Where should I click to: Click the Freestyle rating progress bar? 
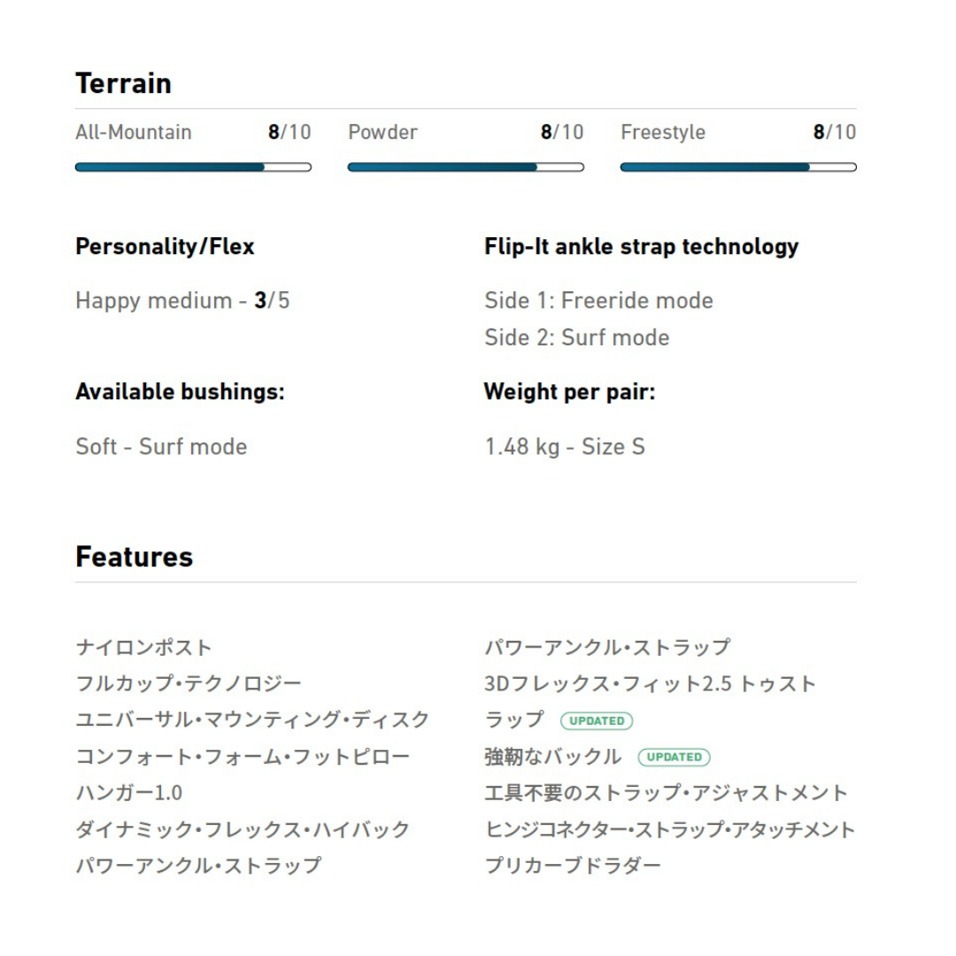(x=738, y=166)
